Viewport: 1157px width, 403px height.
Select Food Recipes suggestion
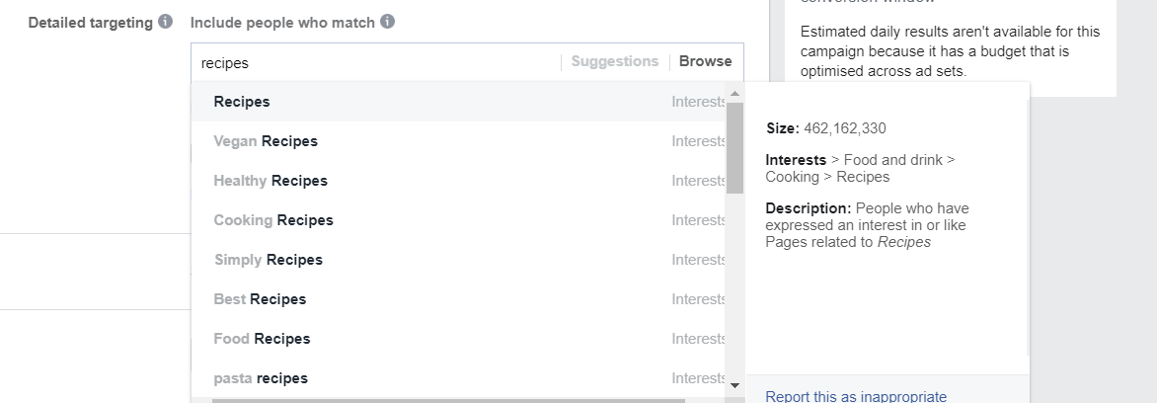pyautogui.click(x=458, y=339)
